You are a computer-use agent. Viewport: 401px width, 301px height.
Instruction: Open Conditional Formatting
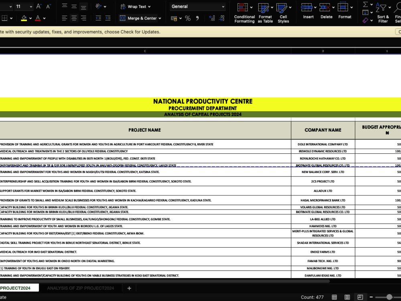[244, 13]
